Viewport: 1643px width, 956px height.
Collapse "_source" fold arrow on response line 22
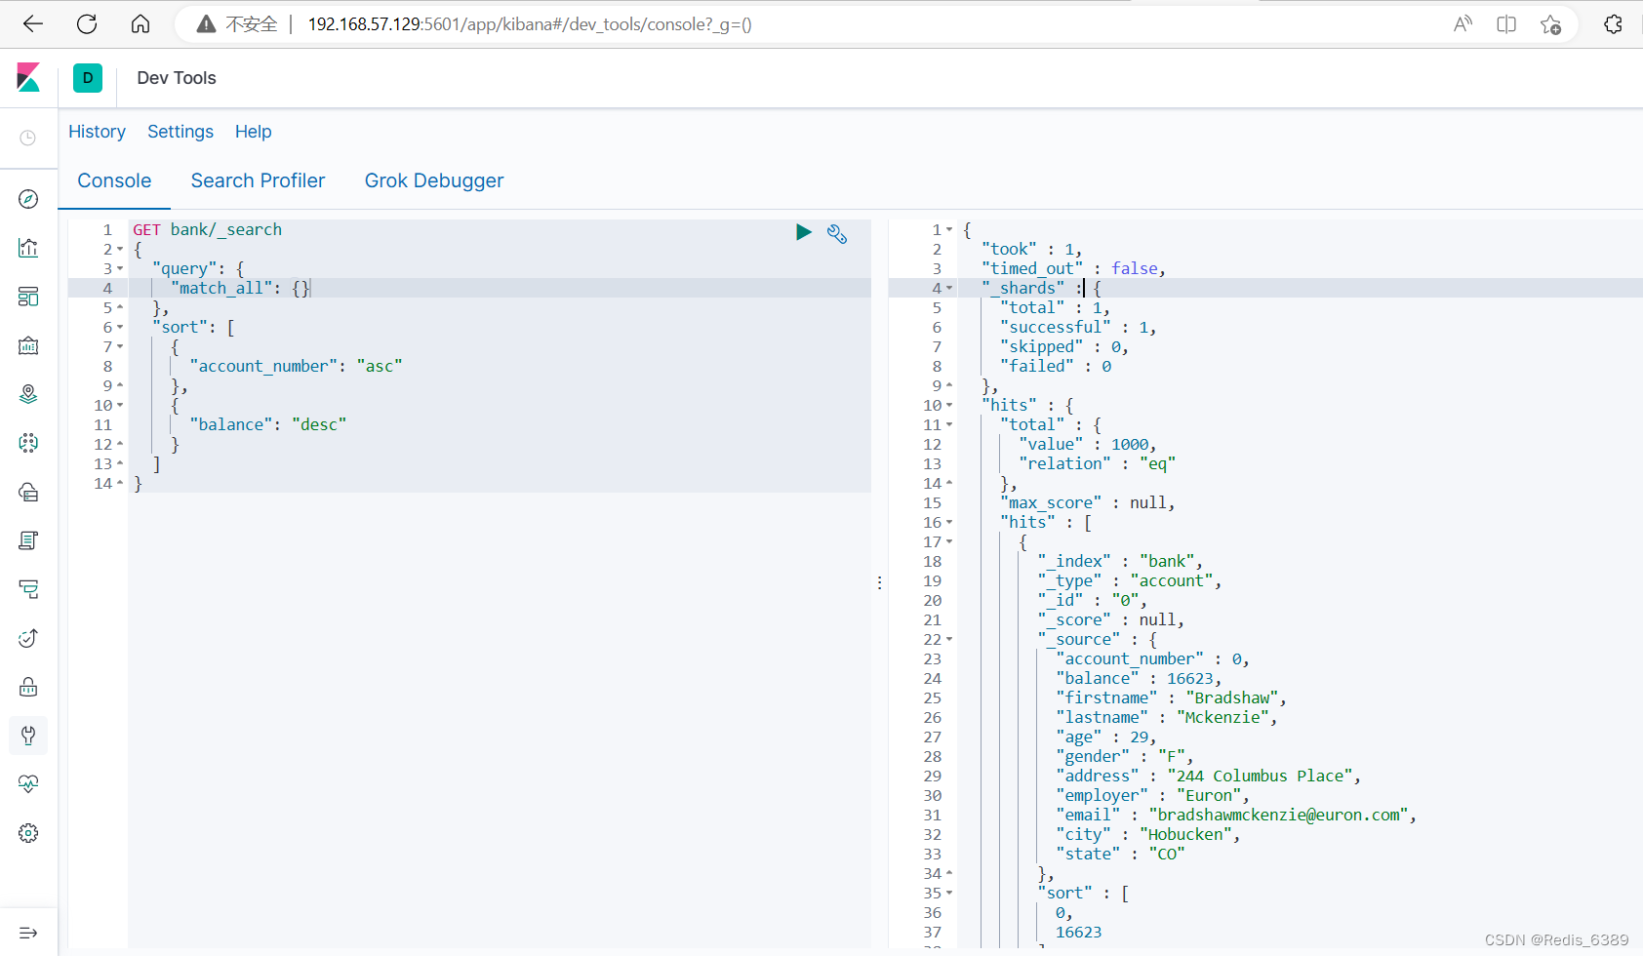point(949,640)
